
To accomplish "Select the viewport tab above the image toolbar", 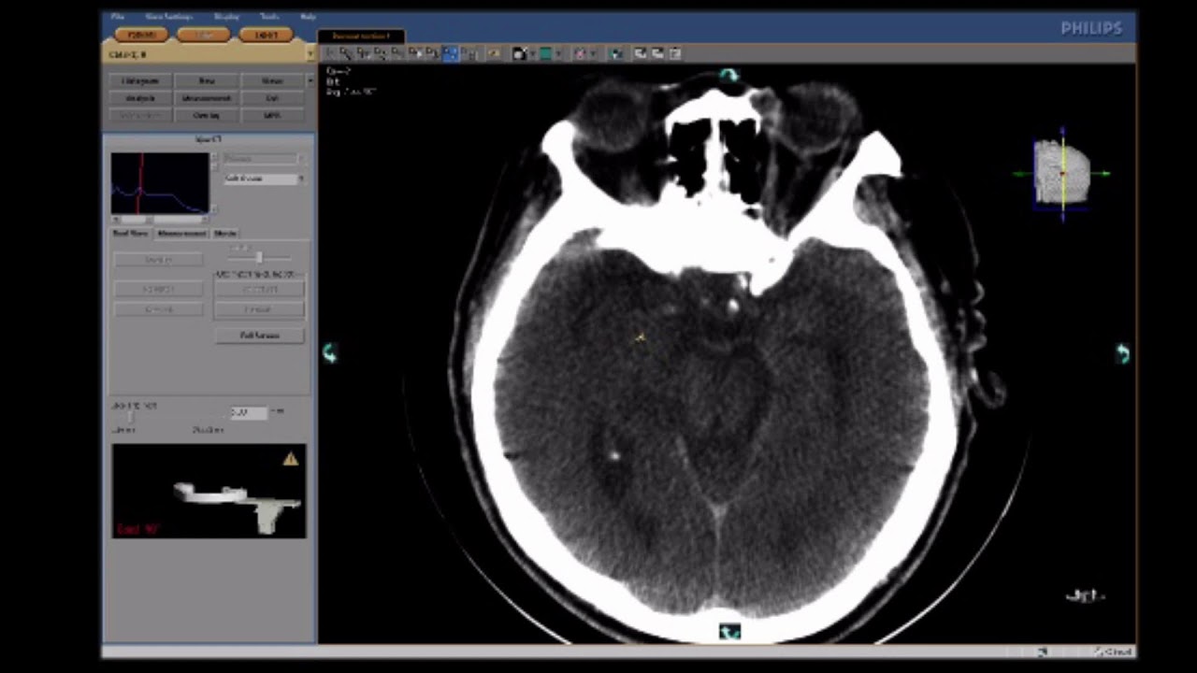I will click(x=361, y=36).
